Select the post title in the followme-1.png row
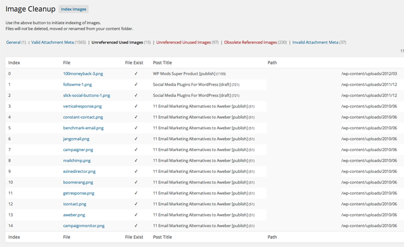The width and height of the screenshot is (404, 247). click(196, 85)
